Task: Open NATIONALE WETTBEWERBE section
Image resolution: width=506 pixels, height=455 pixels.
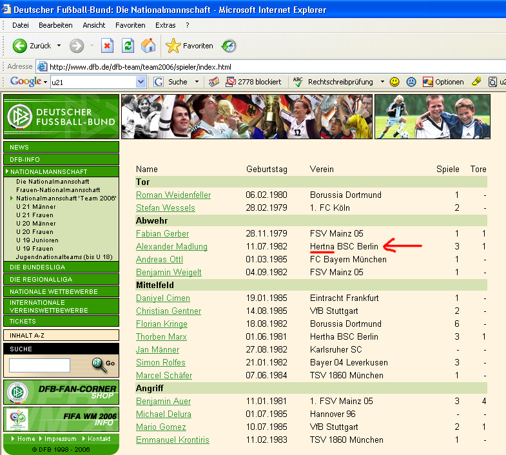Action: (x=61, y=291)
